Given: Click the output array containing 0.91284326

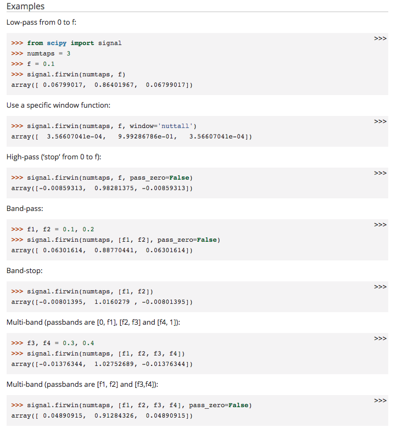Looking at the screenshot, I should tap(102, 415).
